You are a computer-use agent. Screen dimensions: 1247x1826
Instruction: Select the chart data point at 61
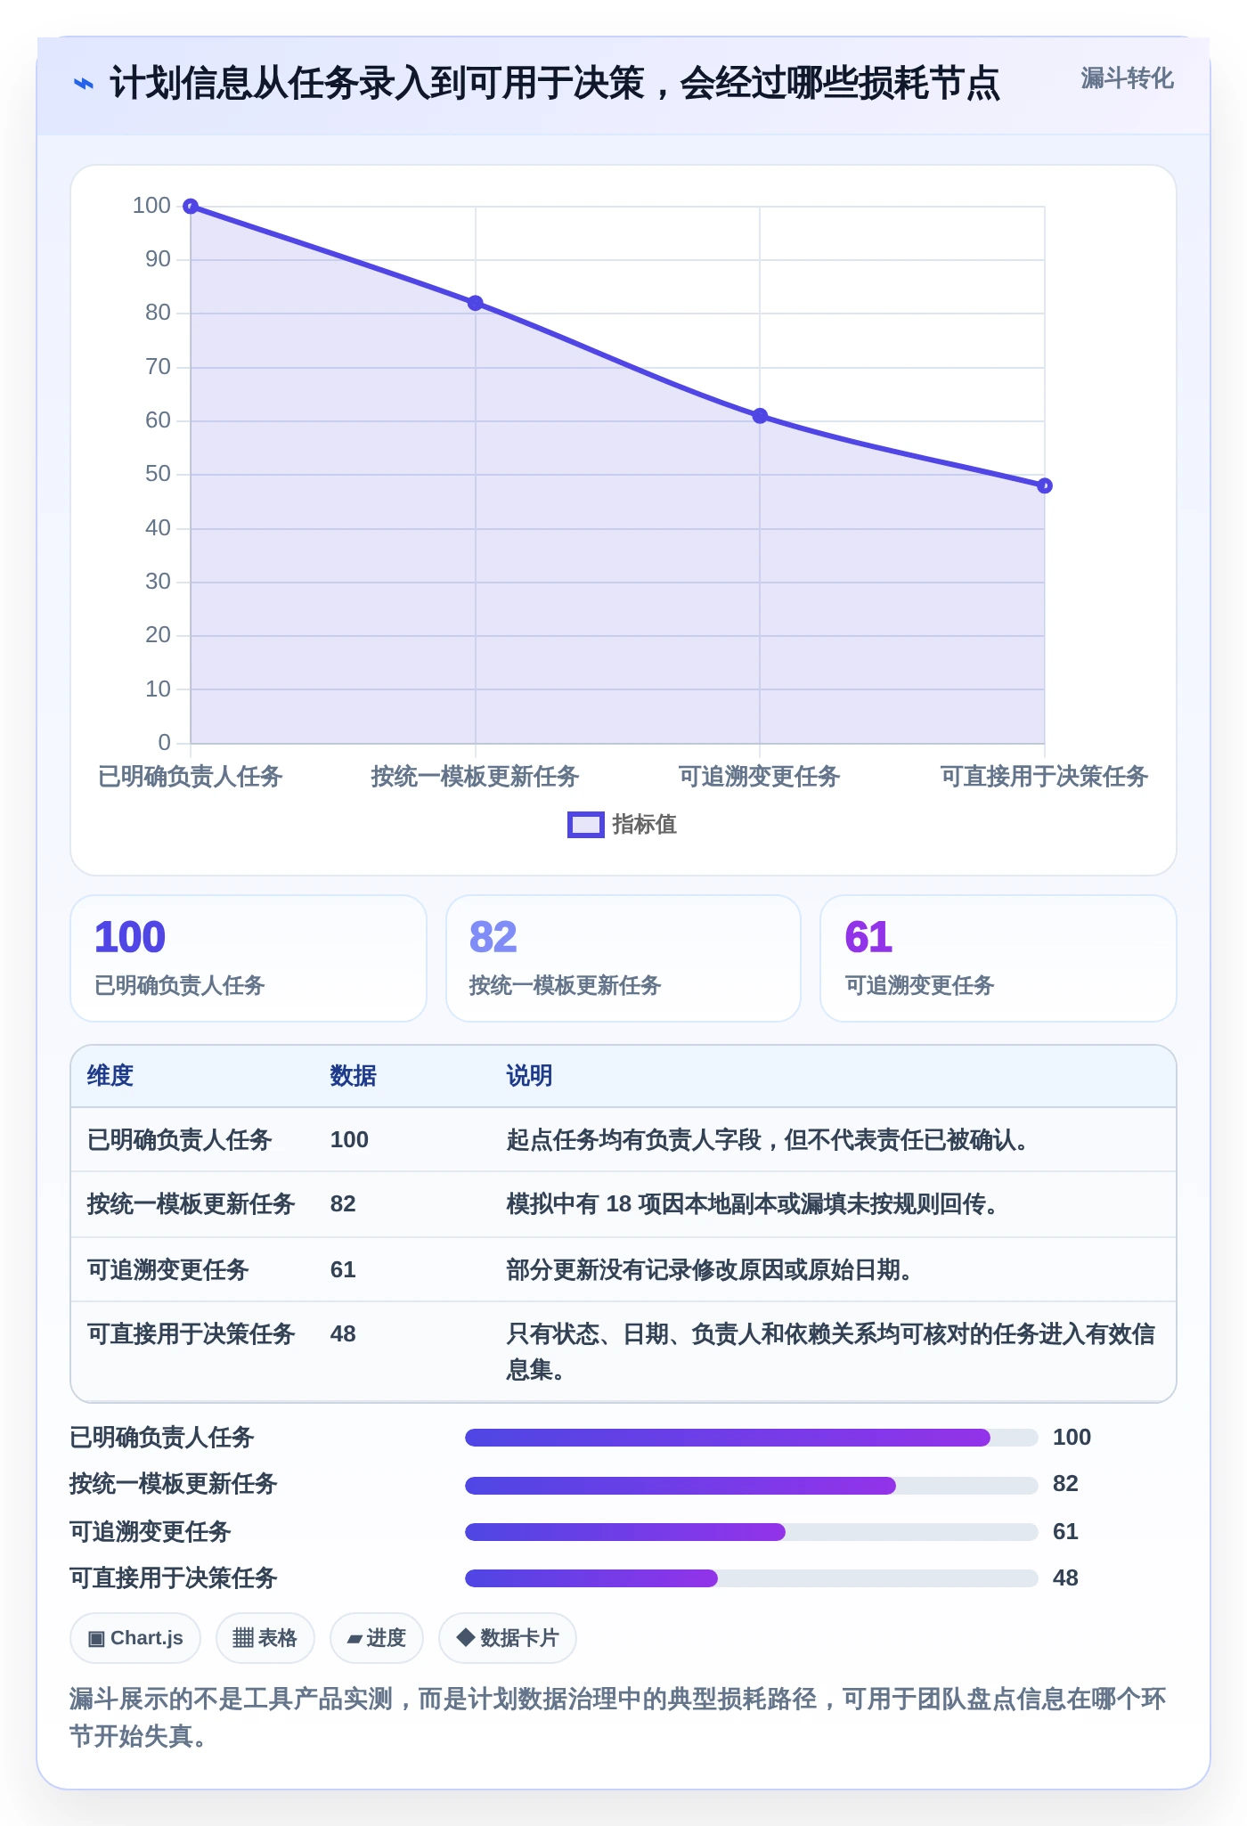coord(760,416)
